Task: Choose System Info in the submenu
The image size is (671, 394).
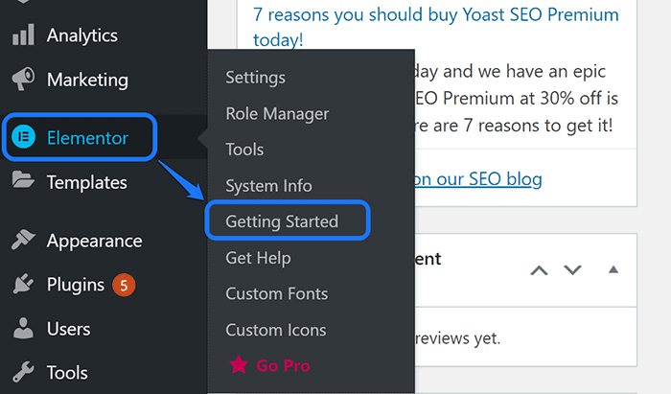Action: (x=268, y=185)
